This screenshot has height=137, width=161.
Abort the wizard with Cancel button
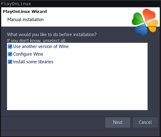(145, 122)
